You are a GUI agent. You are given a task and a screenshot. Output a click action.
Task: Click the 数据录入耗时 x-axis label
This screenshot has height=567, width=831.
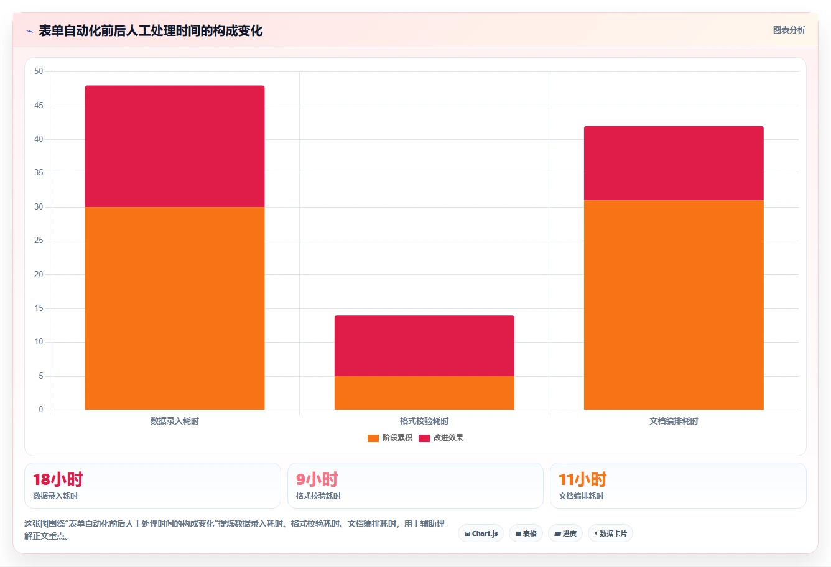[175, 422]
